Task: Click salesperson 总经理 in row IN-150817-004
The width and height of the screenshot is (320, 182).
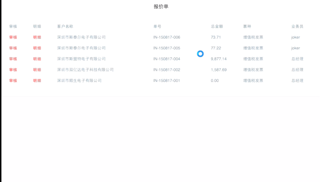Action: [x=297, y=59]
